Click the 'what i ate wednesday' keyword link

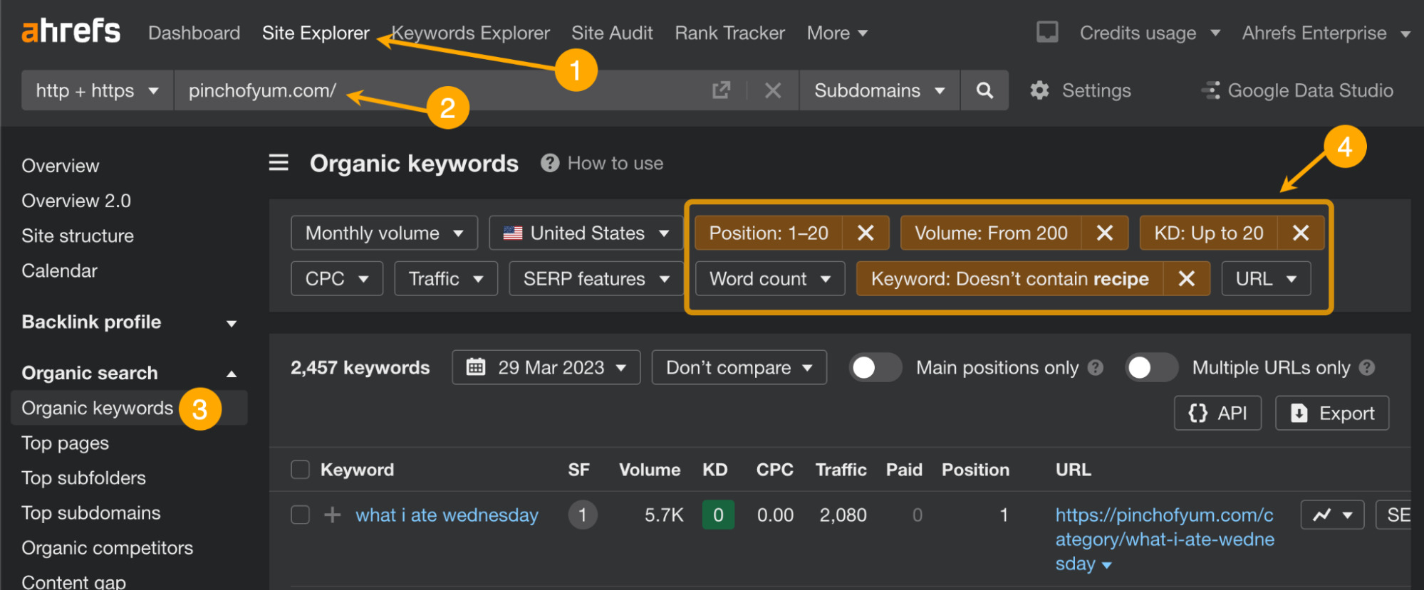pyautogui.click(x=447, y=515)
